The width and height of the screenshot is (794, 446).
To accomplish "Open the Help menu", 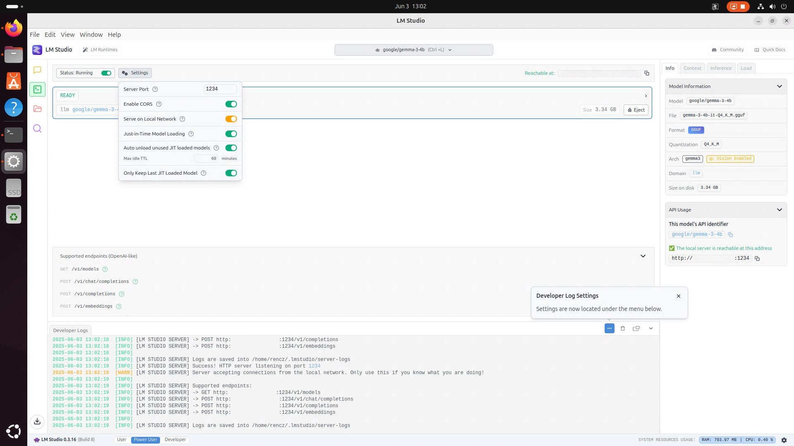I will coord(114,35).
